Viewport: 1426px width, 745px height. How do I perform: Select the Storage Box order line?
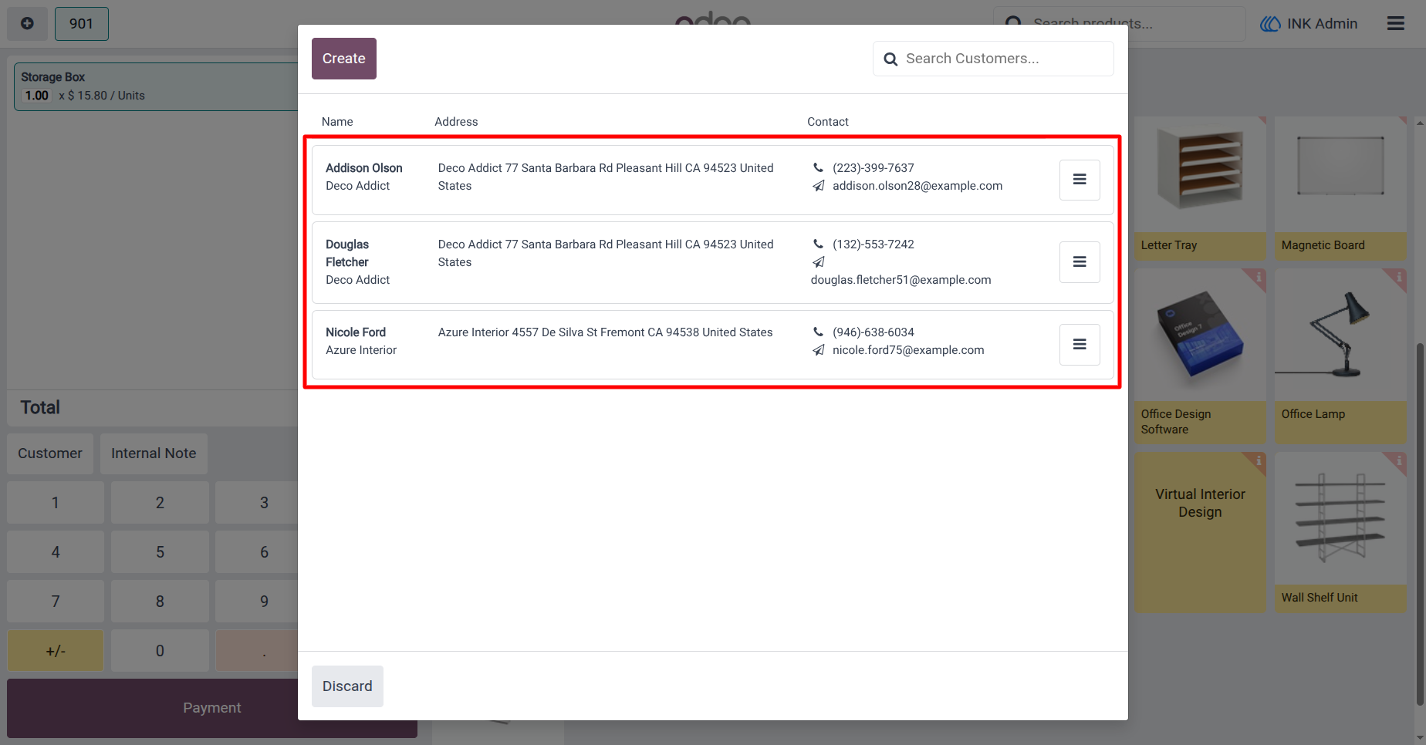pyautogui.click(x=157, y=86)
